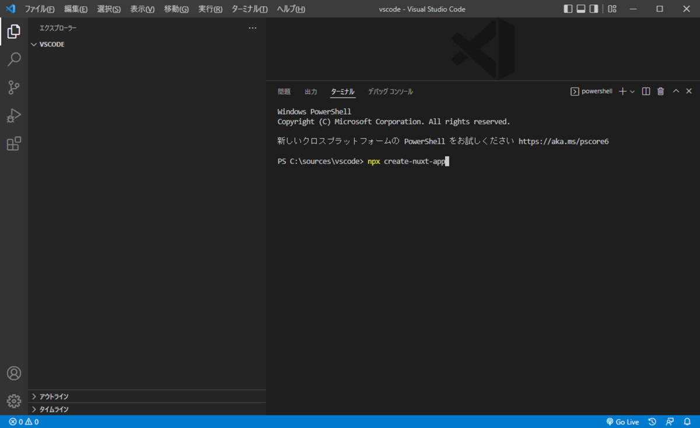The height and width of the screenshot is (428, 700).
Task: Split the terminal pane
Action: pos(646,92)
